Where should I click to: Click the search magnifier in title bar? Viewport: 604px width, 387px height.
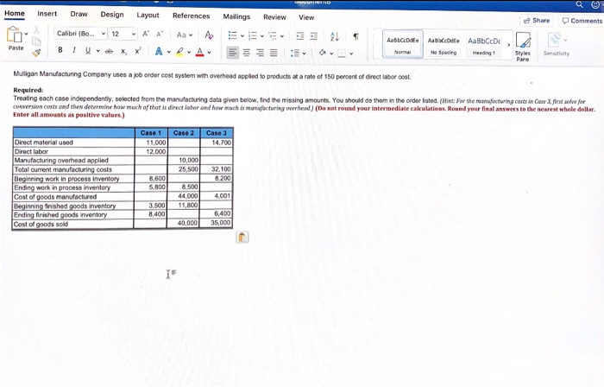[x=579, y=4]
